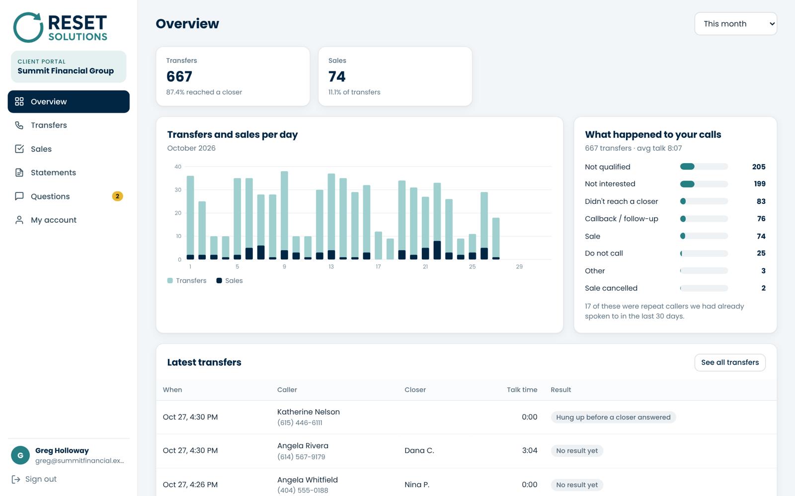Click the Sale cancelled row label
The image size is (795, 496).
point(611,288)
